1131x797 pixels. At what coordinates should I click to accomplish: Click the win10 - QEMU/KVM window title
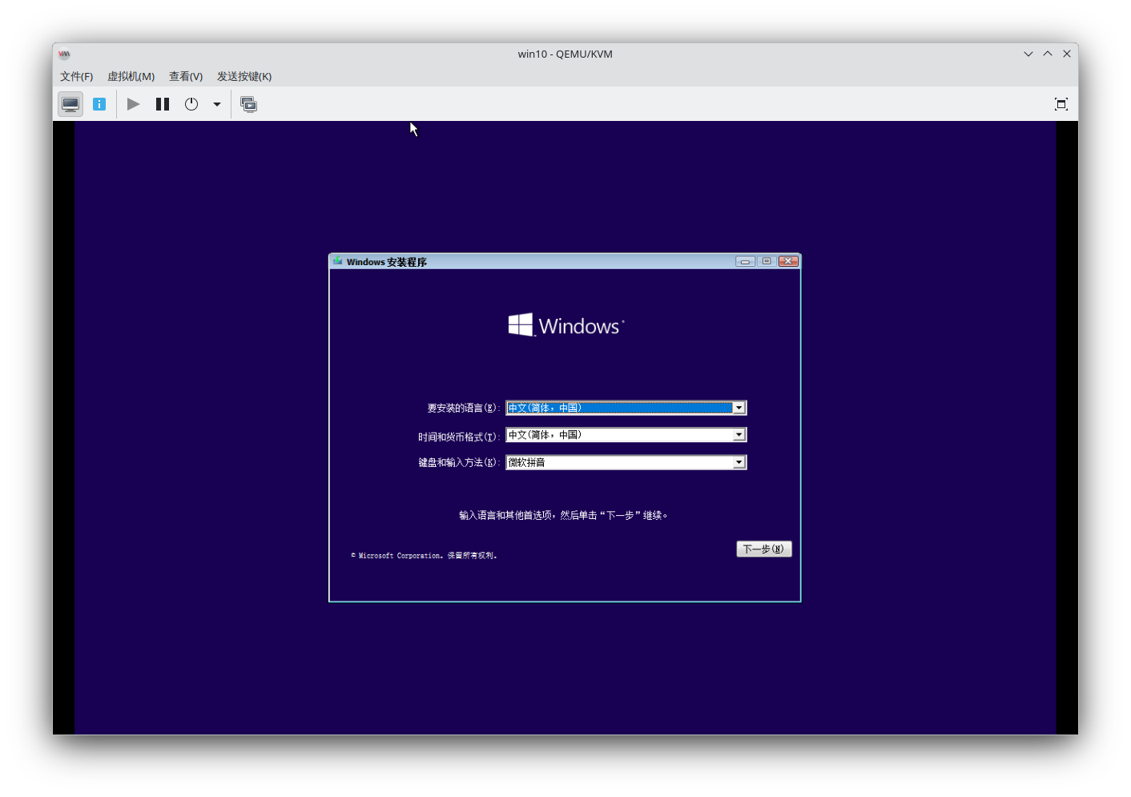coord(565,54)
